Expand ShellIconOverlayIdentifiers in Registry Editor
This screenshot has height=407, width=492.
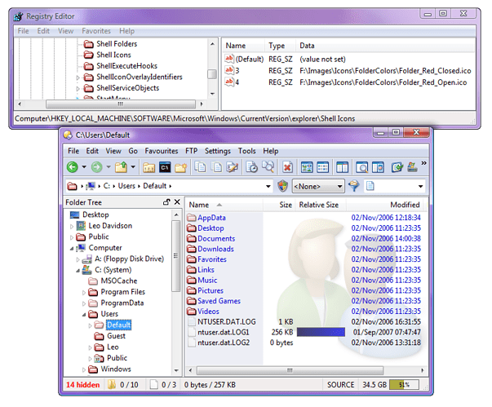(78, 77)
